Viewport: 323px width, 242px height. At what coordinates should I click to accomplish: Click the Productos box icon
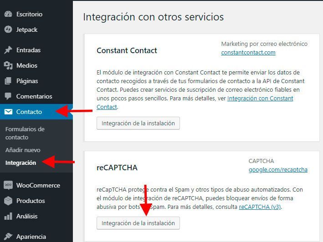click(8, 201)
